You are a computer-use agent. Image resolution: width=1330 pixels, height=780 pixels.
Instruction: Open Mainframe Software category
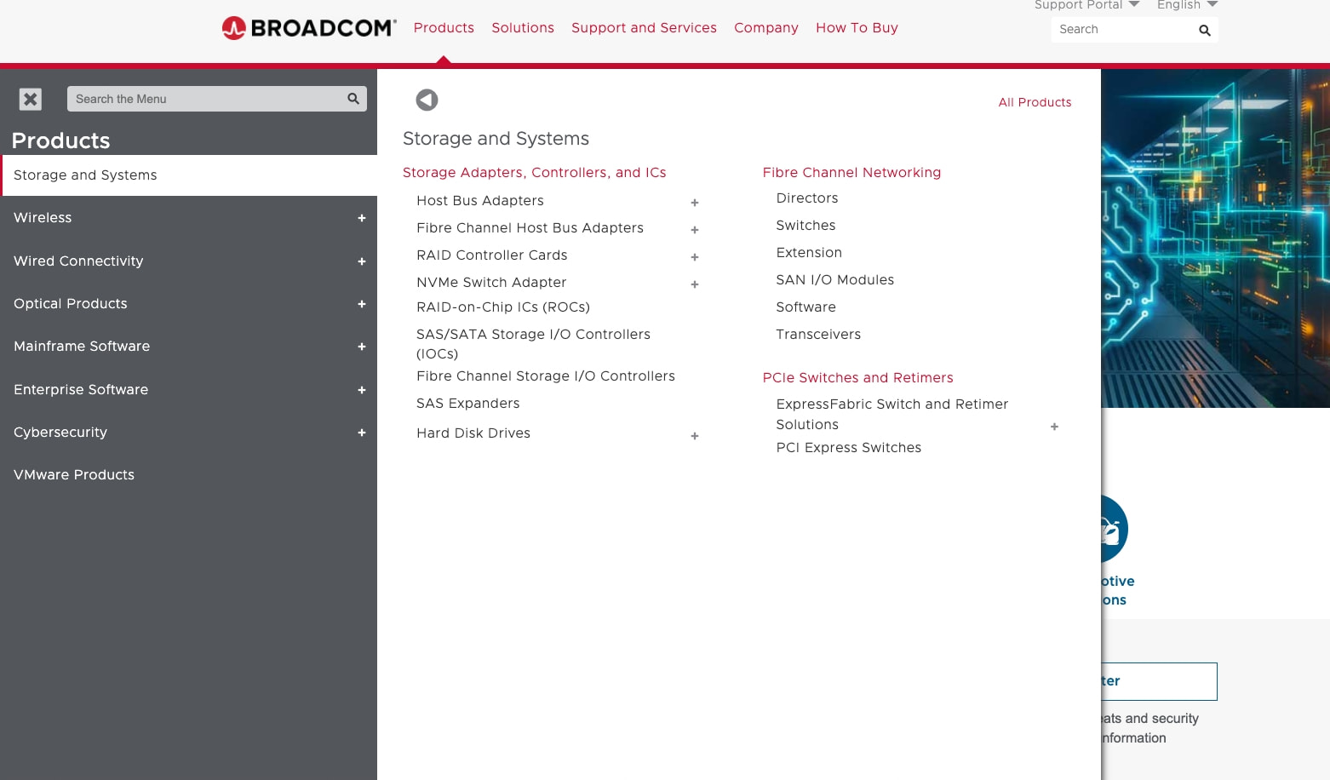82,347
